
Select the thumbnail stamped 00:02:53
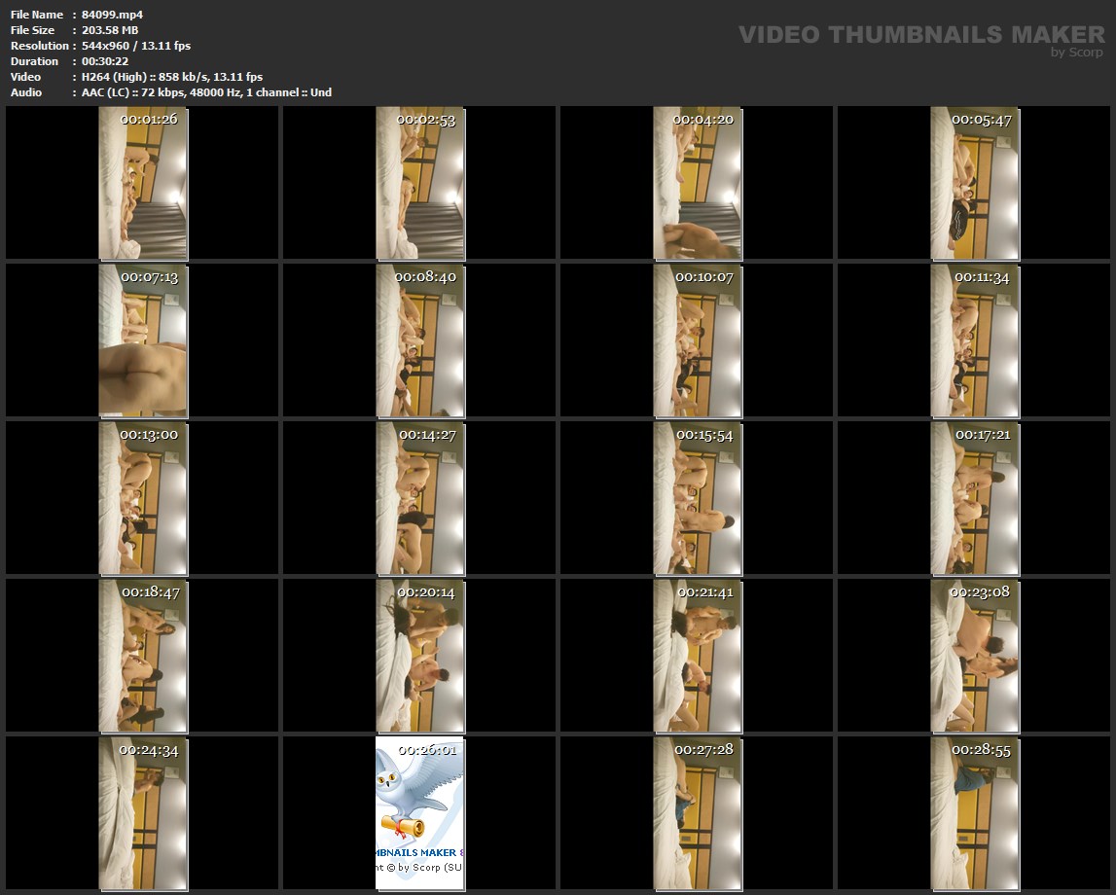click(x=420, y=183)
